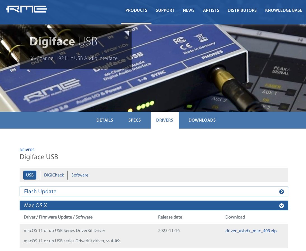Click the driver description with v. 4.09
Viewport: 306px width, 251px height.
click(72, 241)
